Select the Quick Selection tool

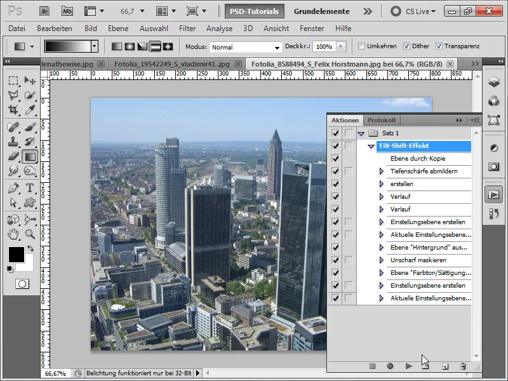point(30,95)
